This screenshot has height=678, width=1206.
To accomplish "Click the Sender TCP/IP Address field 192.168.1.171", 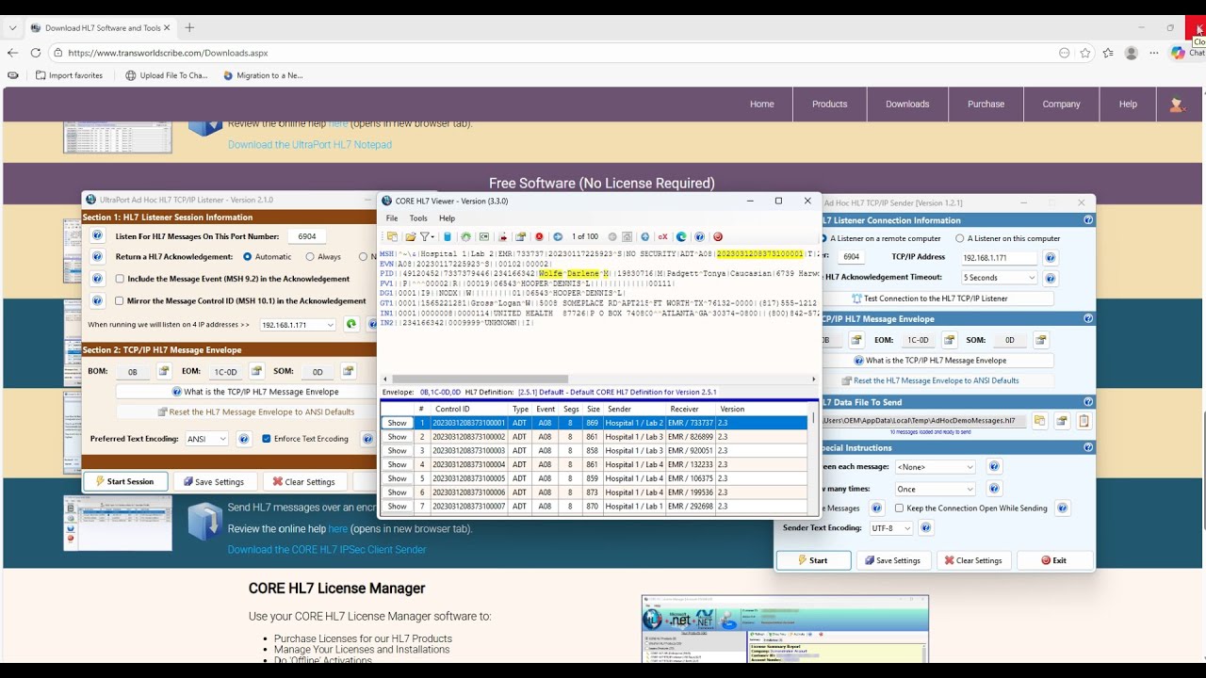I will (999, 257).
